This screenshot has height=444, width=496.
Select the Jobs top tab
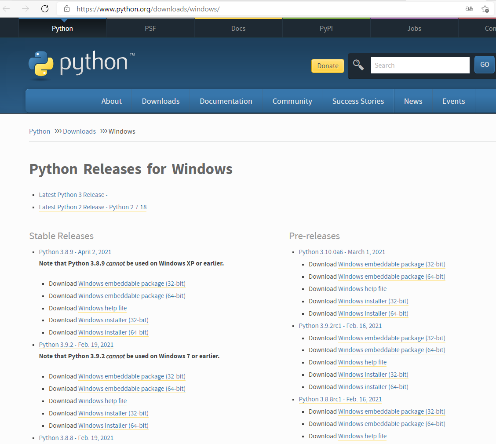click(414, 29)
